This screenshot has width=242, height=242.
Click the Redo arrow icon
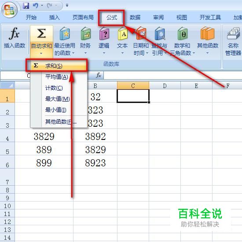pyautogui.click(x=50, y=6)
